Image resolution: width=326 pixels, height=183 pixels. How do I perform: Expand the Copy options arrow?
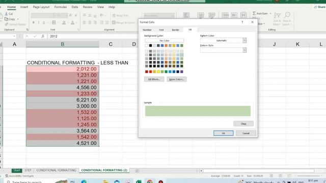tap(18, 19)
